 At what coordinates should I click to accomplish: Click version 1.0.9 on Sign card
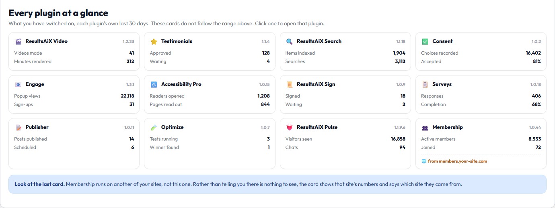tap(401, 84)
